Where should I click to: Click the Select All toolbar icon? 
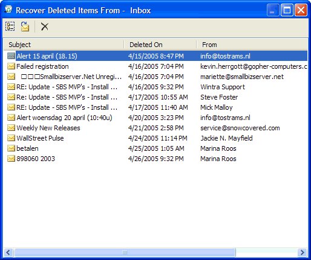(x=10, y=27)
